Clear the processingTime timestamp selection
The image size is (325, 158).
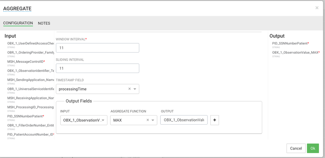pos(129,89)
